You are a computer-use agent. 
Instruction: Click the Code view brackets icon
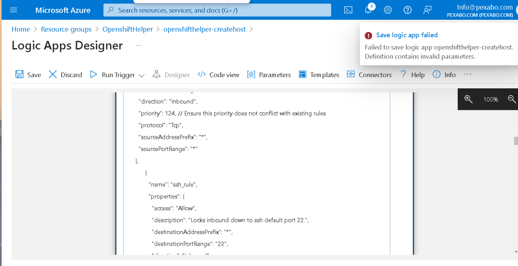tap(202, 74)
